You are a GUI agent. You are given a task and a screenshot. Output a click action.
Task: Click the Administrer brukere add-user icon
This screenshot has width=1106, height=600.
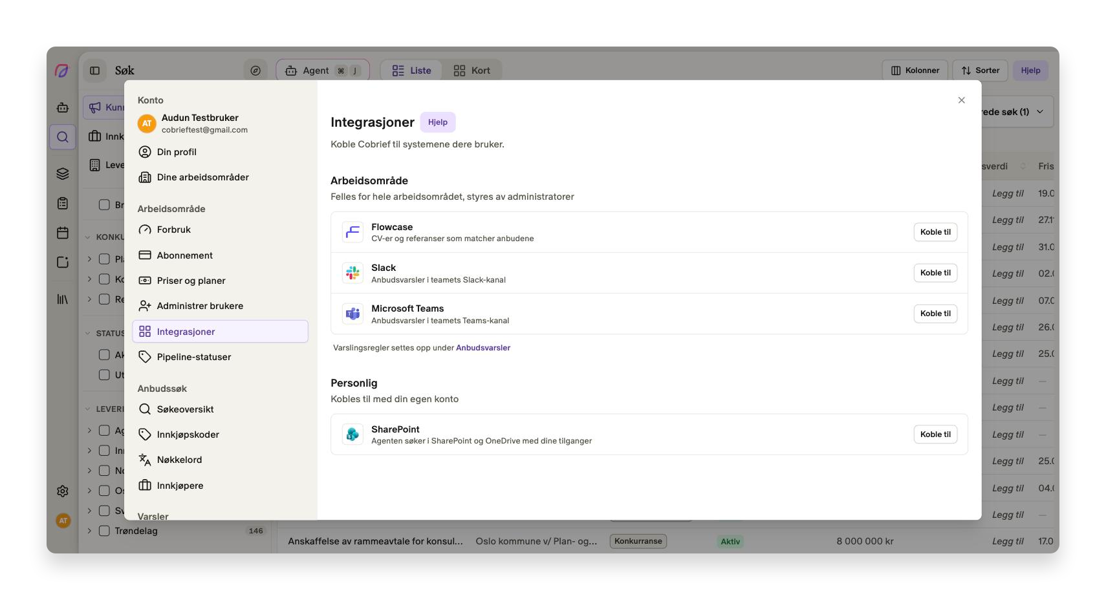145,306
